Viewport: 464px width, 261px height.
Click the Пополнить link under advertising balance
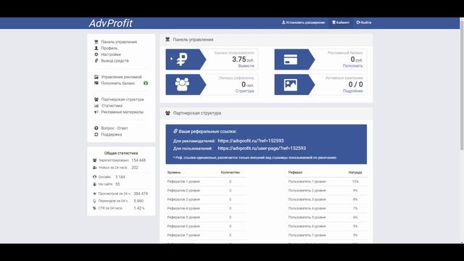pos(353,66)
